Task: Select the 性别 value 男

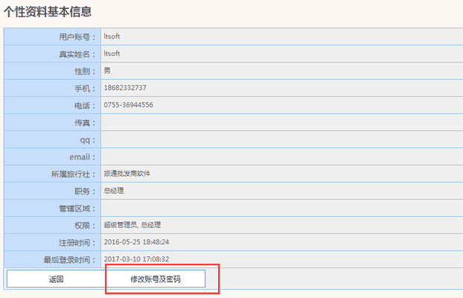Action: [x=107, y=71]
